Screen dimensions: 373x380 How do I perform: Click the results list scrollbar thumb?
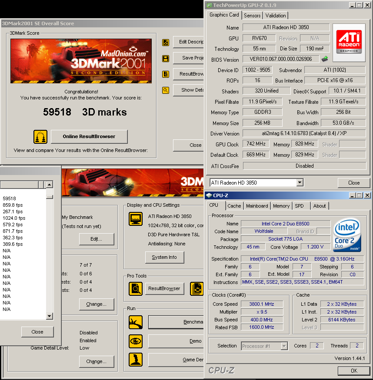coord(50,197)
